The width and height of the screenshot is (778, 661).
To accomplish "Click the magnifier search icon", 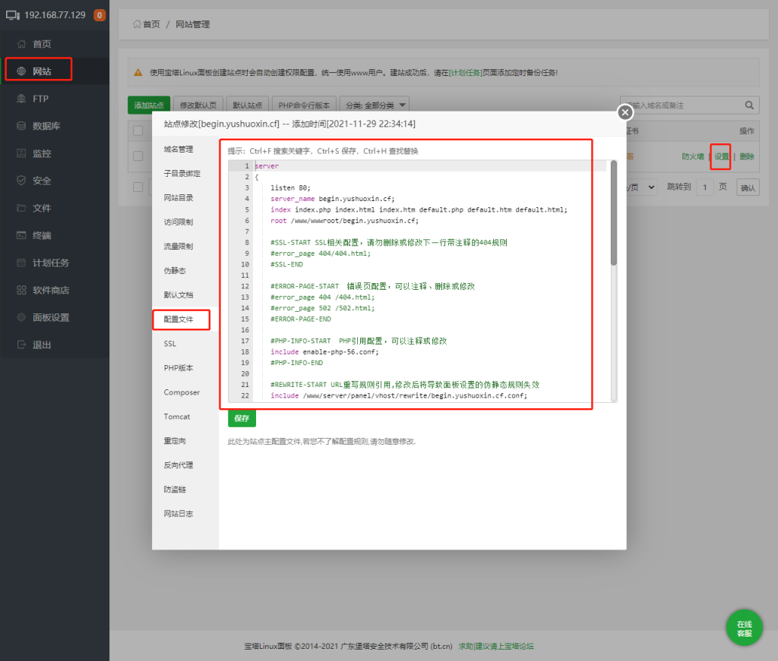I will coord(749,105).
